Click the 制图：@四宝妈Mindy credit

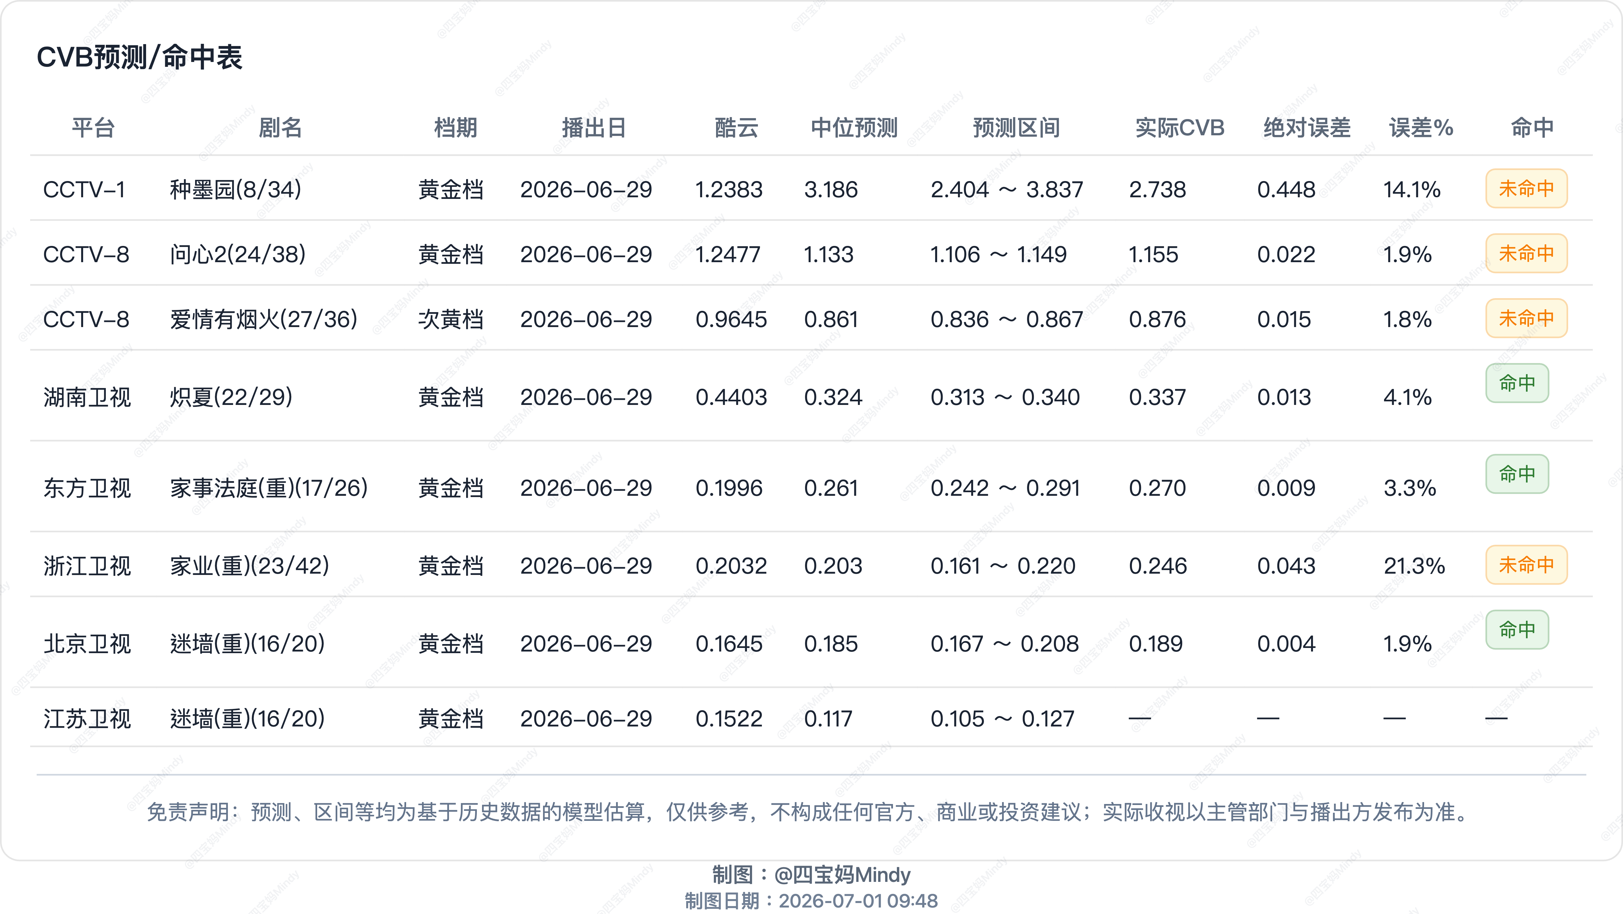coord(811,875)
